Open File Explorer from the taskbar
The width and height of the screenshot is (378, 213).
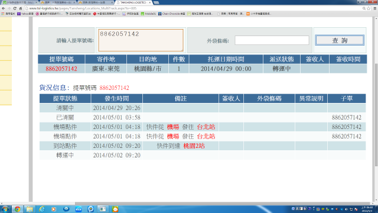click(x=30, y=209)
